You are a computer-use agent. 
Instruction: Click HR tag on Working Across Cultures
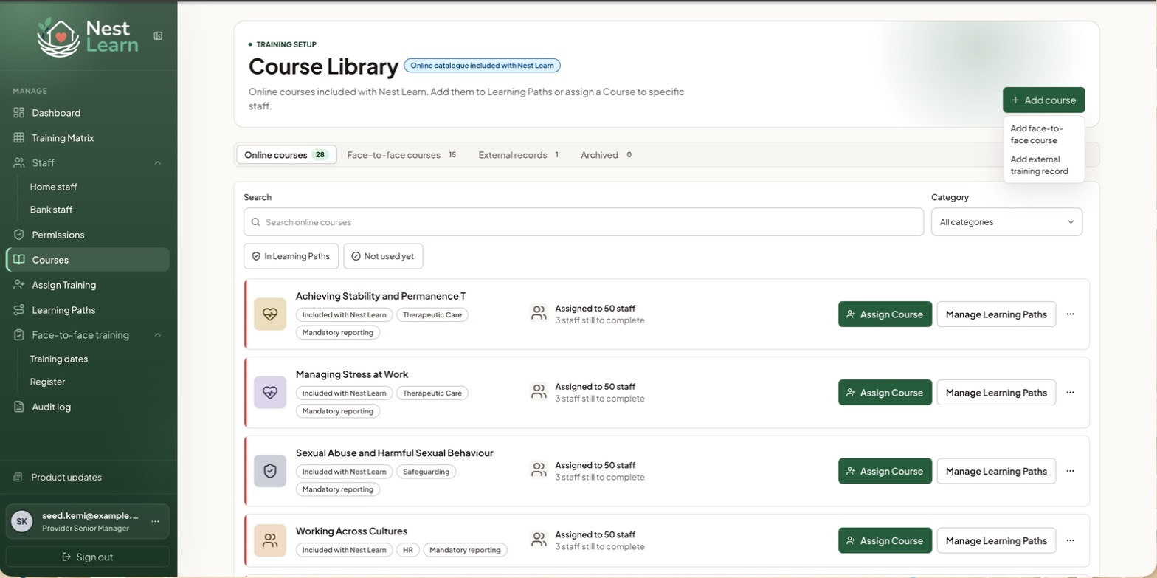tap(408, 550)
